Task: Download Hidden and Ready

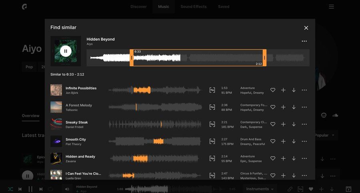Action: click(294, 158)
